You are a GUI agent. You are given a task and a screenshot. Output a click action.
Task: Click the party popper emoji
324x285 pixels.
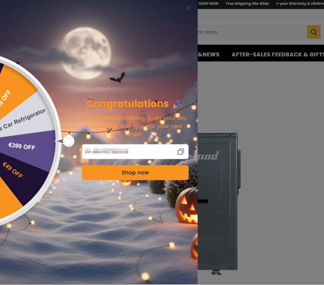coord(178,104)
